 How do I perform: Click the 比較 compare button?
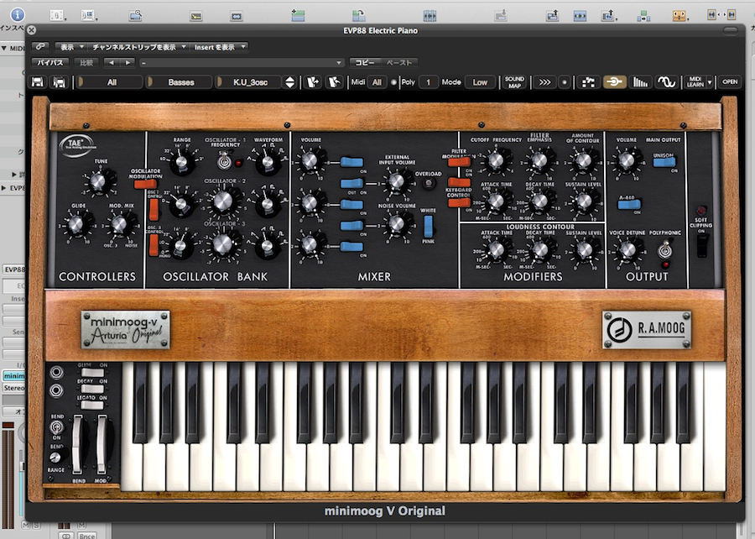[x=86, y=63]
